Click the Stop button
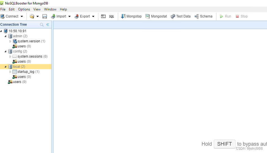This screenshot has height=153, width=267. click(x=242, y=16)
